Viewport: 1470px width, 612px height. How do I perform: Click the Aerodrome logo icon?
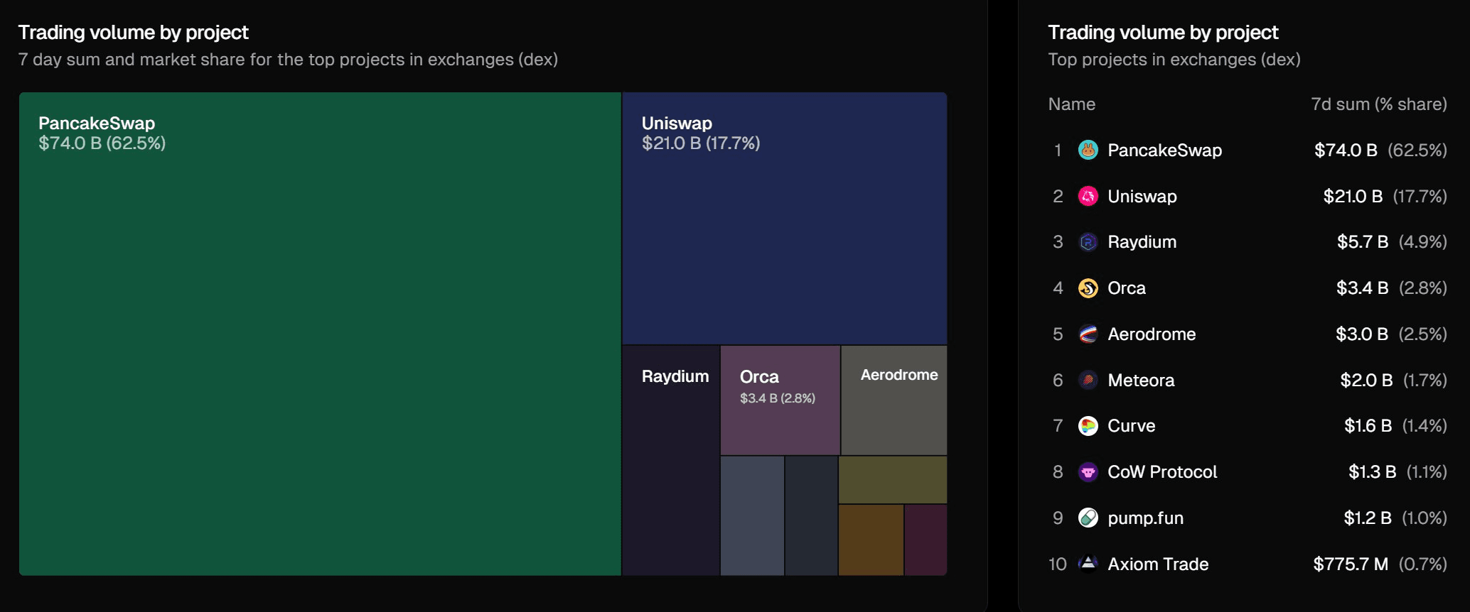point(1088,334)
